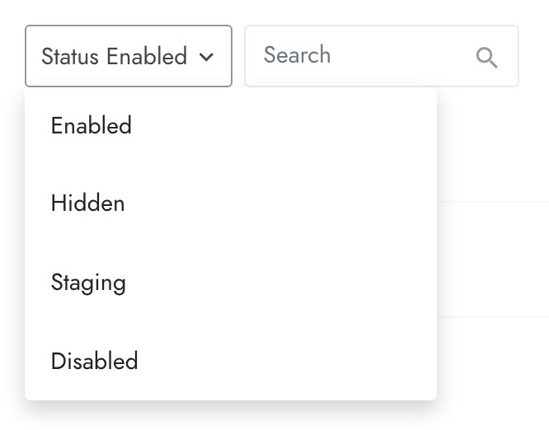
Task: Click the chevron arrow beside Status Enabled
Action: click(206, 57)
